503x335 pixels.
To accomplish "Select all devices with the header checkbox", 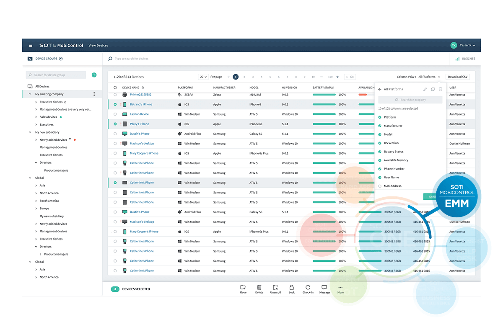I will 115,88.
